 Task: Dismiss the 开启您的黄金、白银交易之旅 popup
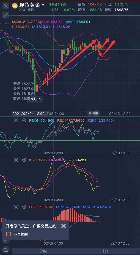64,226
